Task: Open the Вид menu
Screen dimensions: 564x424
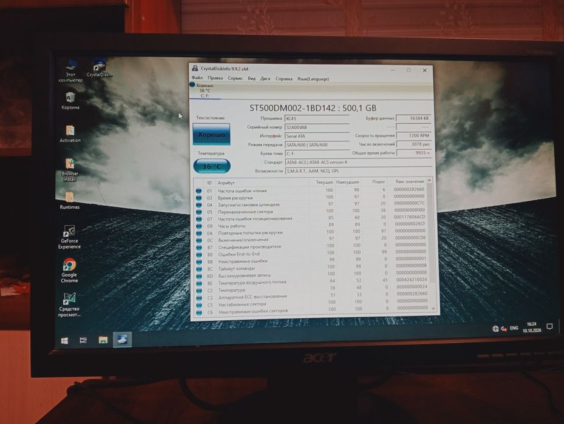Action: (x=252, y=78)
